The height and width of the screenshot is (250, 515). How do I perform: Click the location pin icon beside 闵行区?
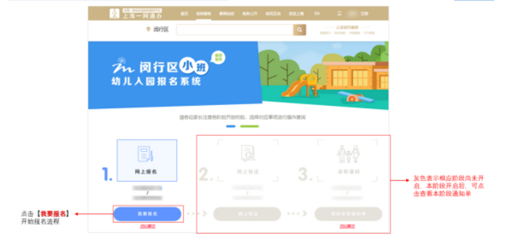pyautogui.click(x=147, y=29)
